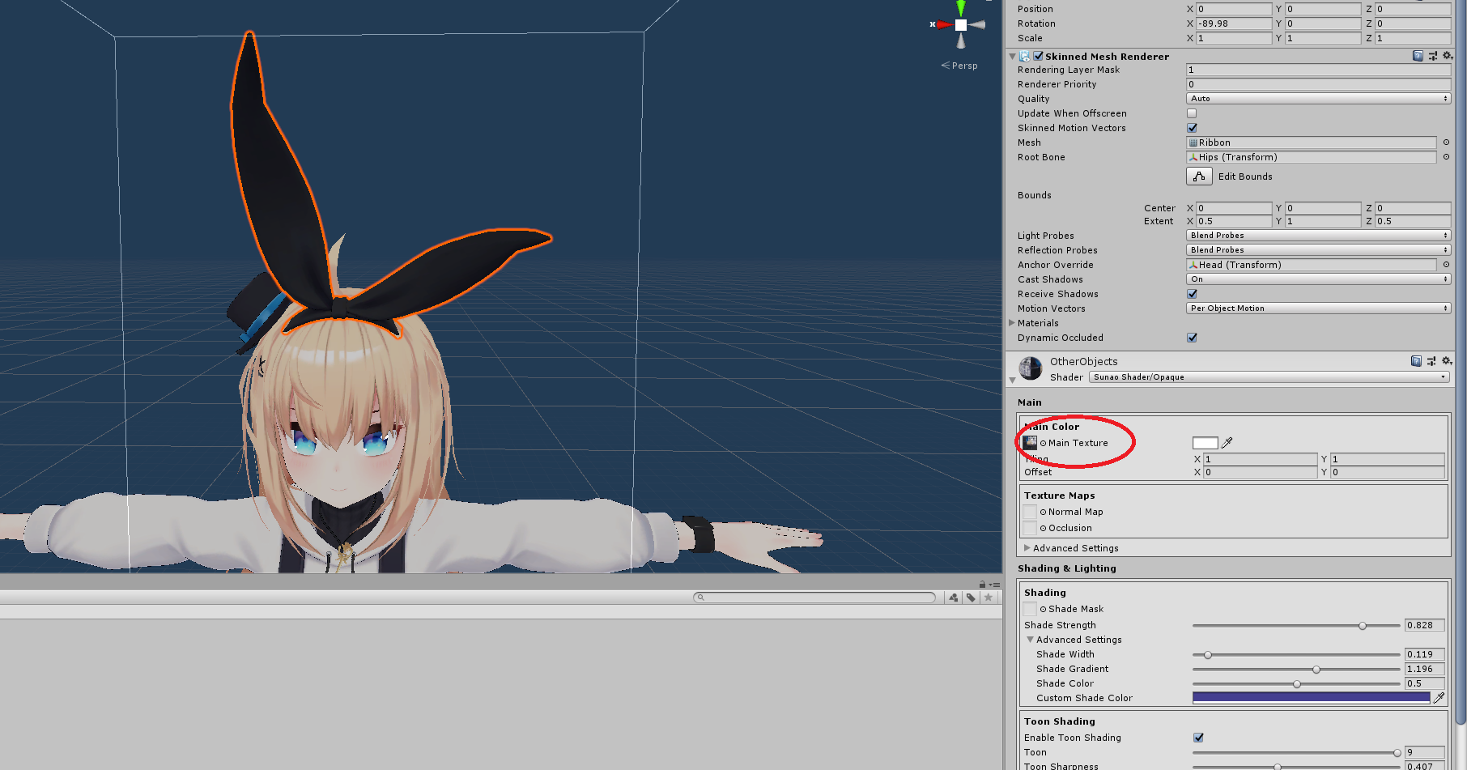
Task: Open the Shader dropdown Sunao Shader/Opaque
Action: [x=1269, y=377]
